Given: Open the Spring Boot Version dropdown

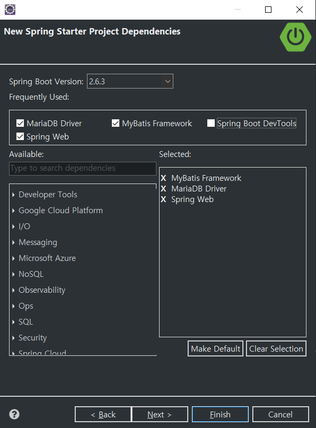Looking at the screenshot, I should point(168,81).
